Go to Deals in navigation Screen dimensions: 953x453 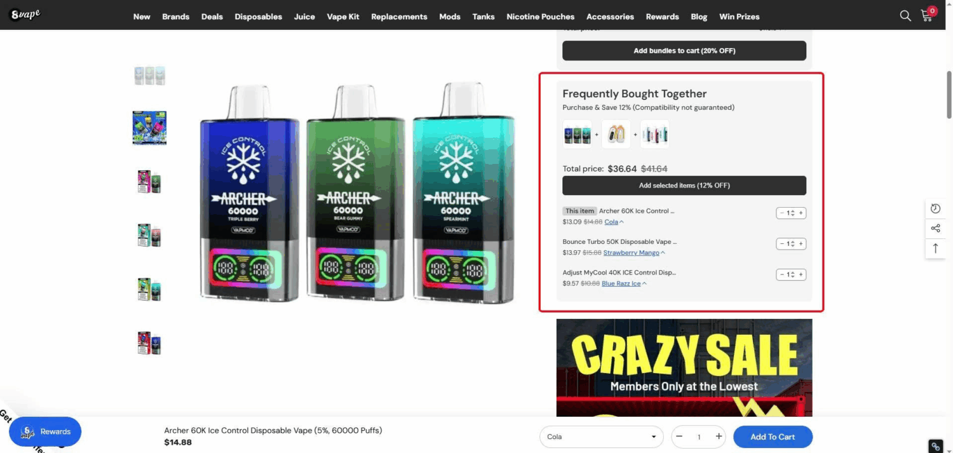(212, 17)
